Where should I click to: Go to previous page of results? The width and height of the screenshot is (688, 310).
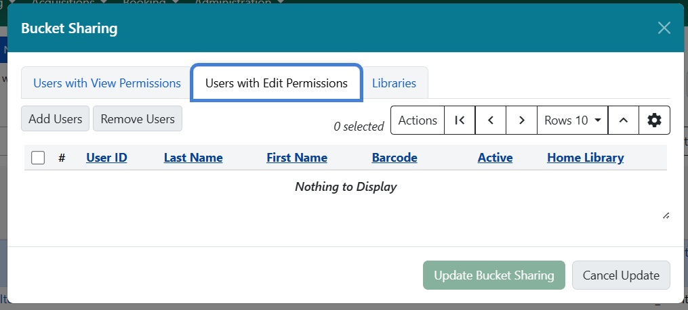point(491,120)
